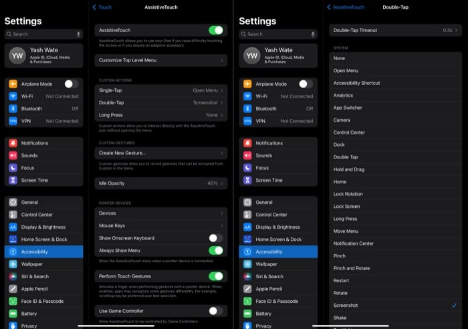Tap General gear icon in Double-Tap screen sidebar
This screenshot has width=468, height=329.
[247, 202]
